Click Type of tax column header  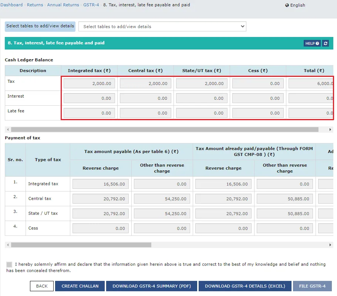[x=48, y=160]
